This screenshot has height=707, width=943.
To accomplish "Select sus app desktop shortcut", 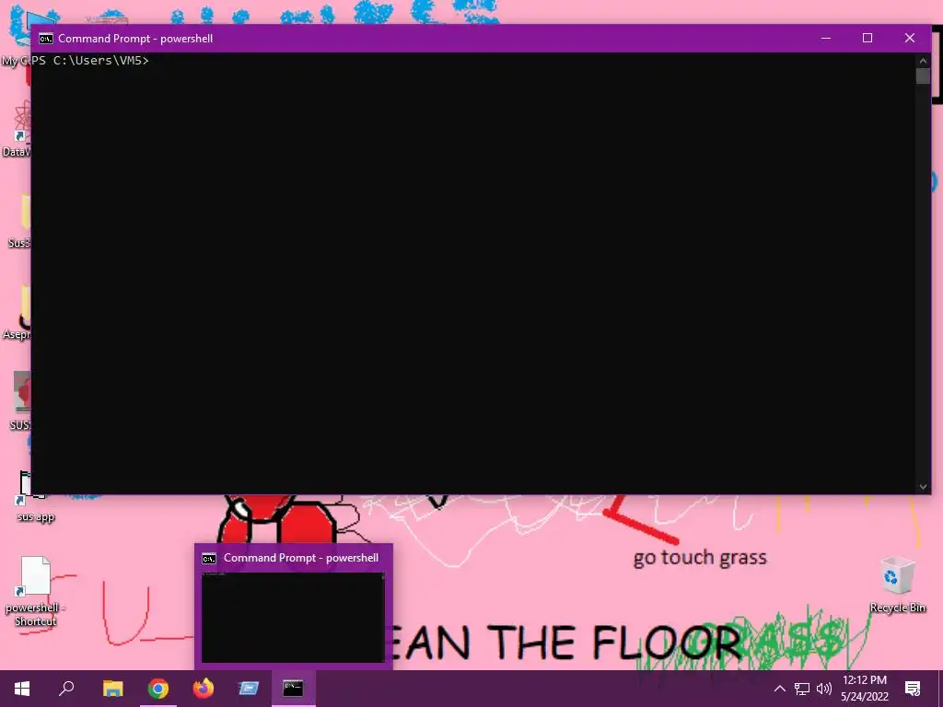I will point(35,497).
